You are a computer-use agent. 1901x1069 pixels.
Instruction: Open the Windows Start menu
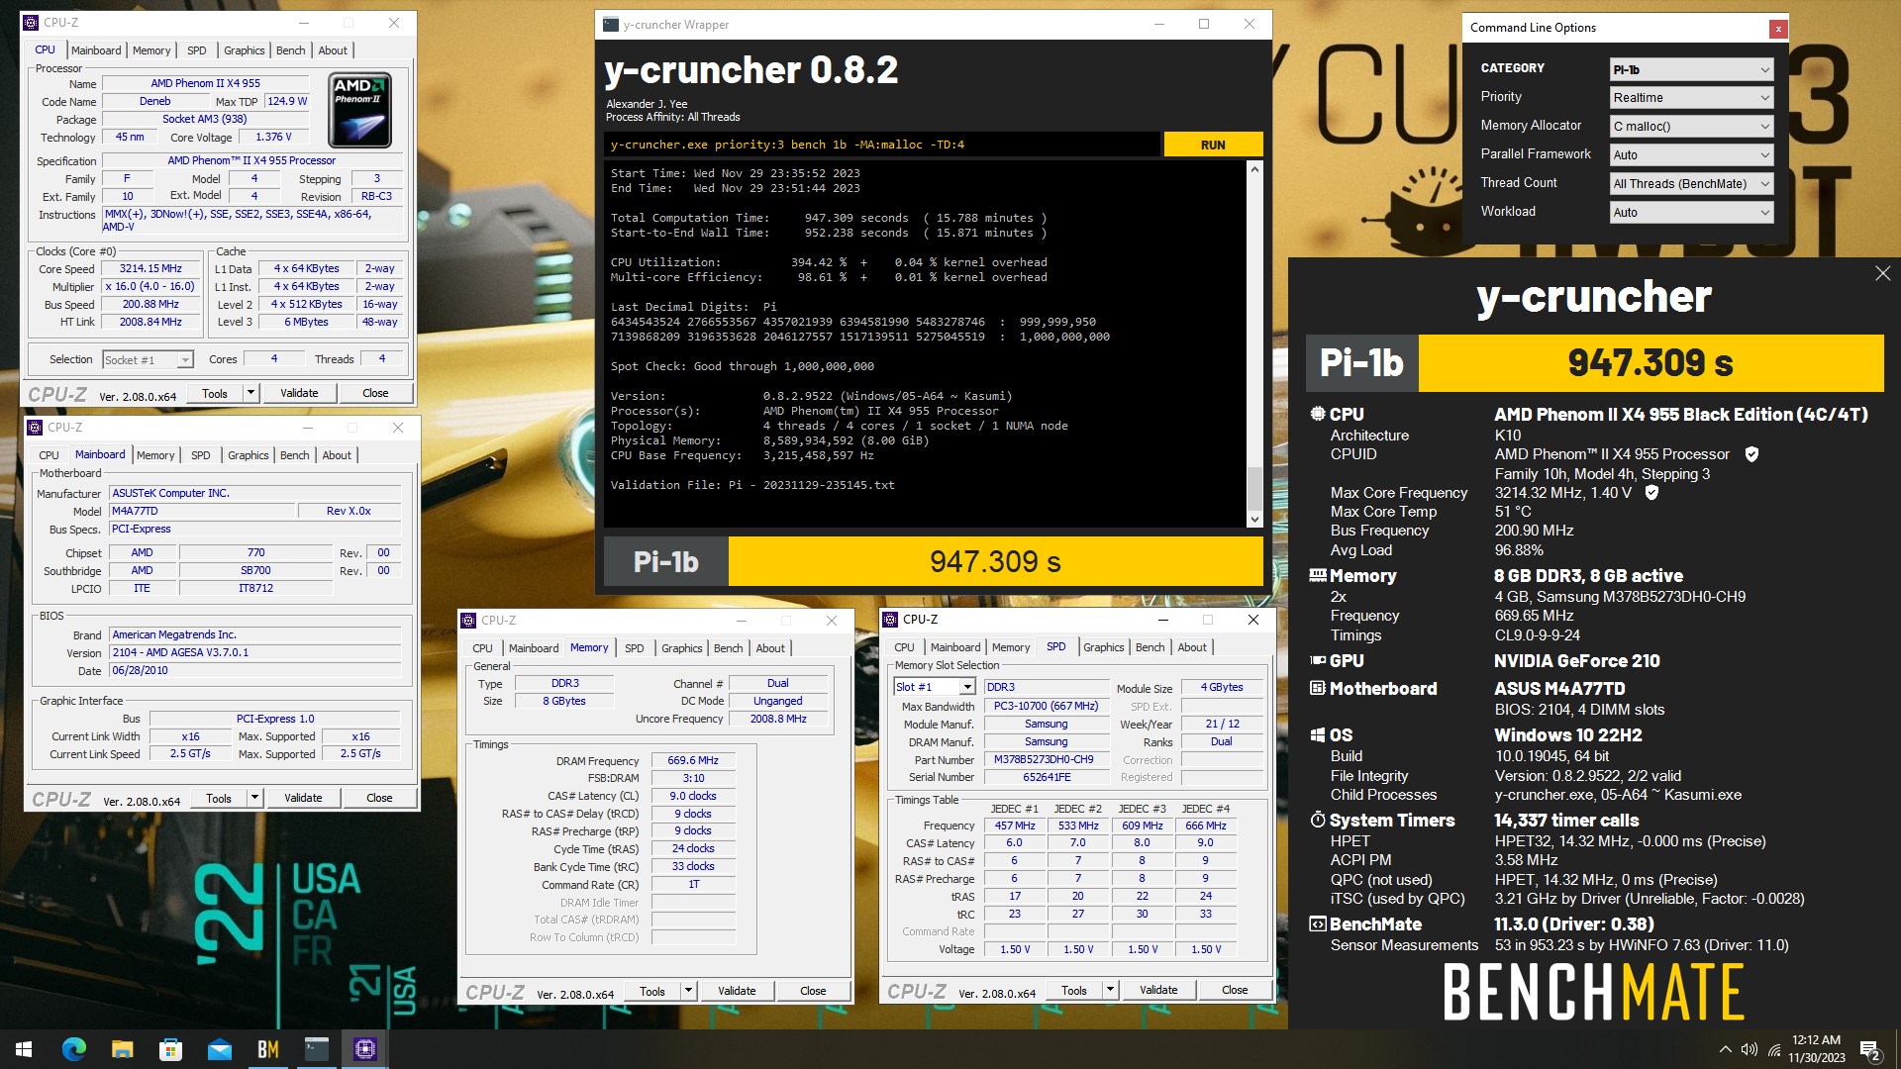coord(24,1049)
